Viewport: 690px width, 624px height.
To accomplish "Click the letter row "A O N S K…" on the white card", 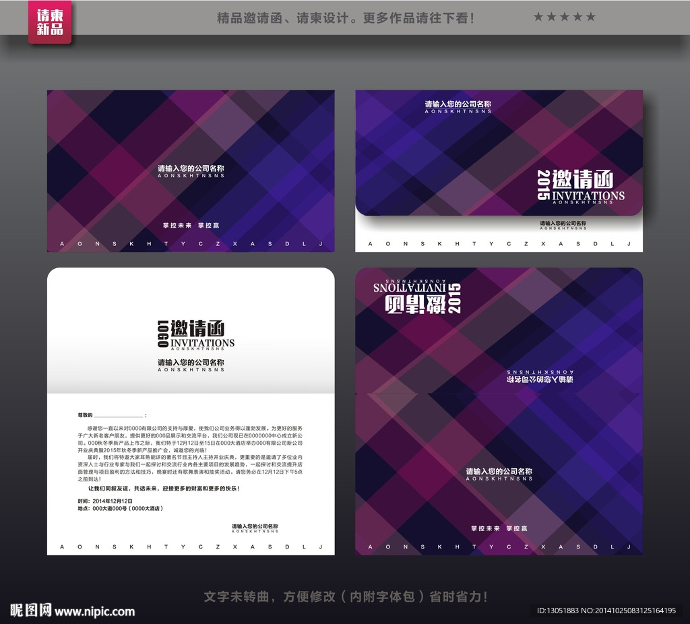I will pos(191,547).
